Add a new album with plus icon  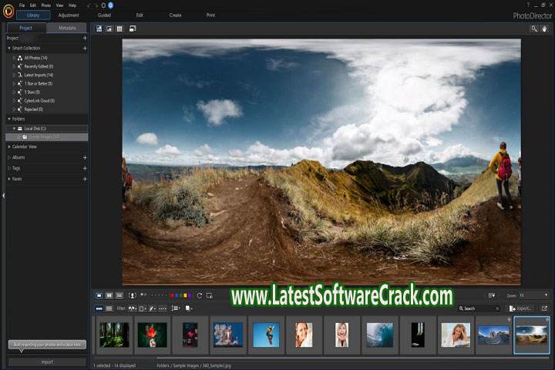(x=85, y=157)
